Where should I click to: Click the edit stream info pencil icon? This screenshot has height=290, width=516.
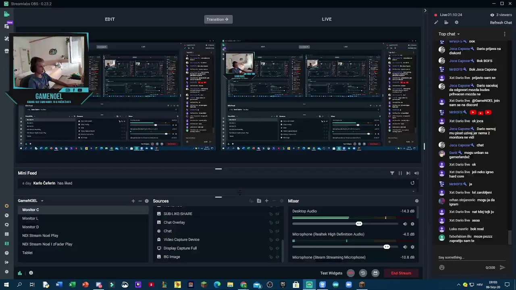tap(436, 23)
